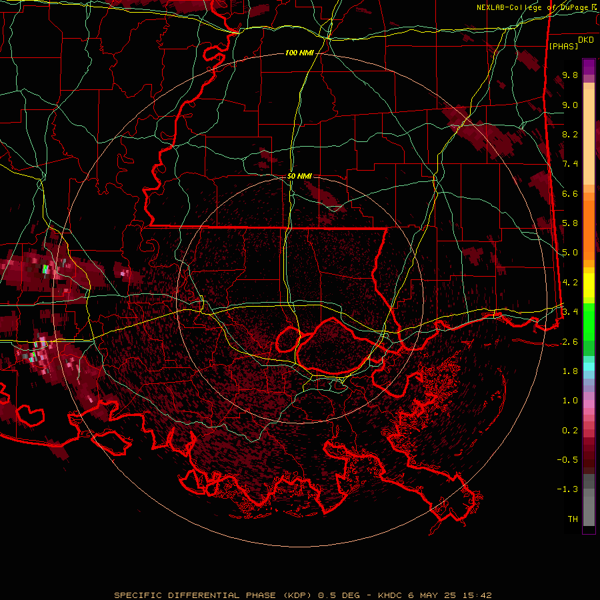Viewport: 600px width, 600px height.
Task: Click the 4.2 scale value
Action: tap(570, 283)
